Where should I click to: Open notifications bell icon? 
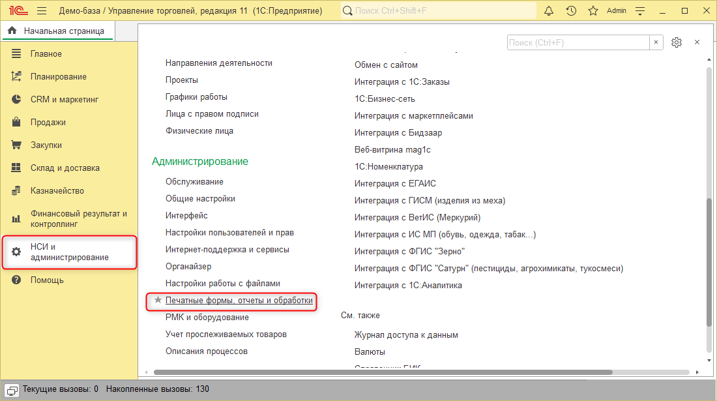pyautogui.click(x=549, y=11)
